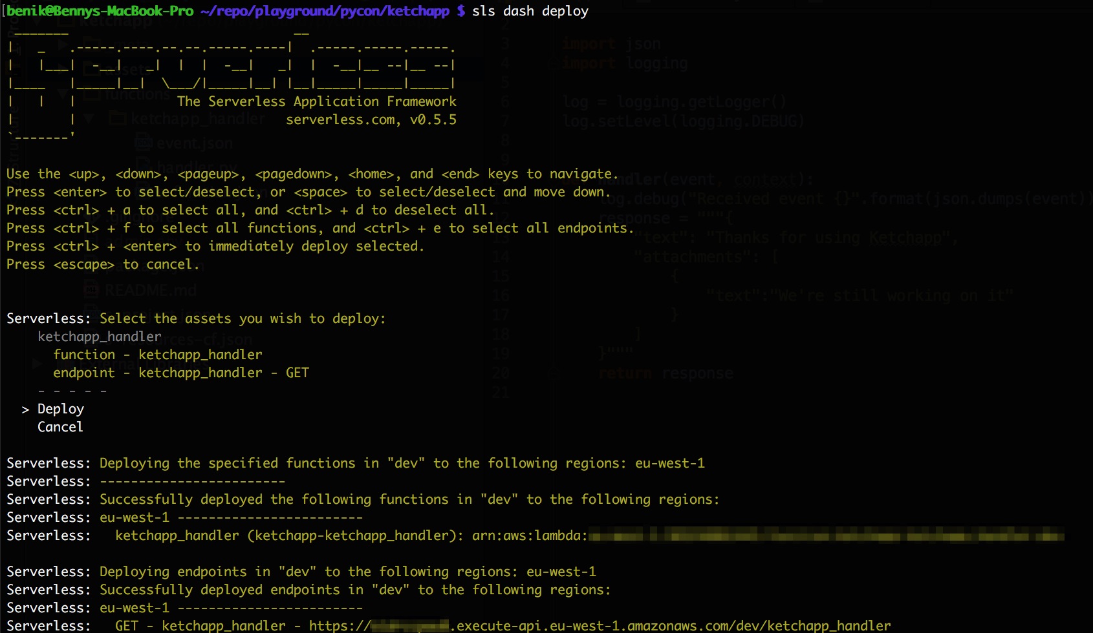Click the '<ctrl> + a to select all' line
Viewport: 1093px width, 633px height.
coord(250,210)
